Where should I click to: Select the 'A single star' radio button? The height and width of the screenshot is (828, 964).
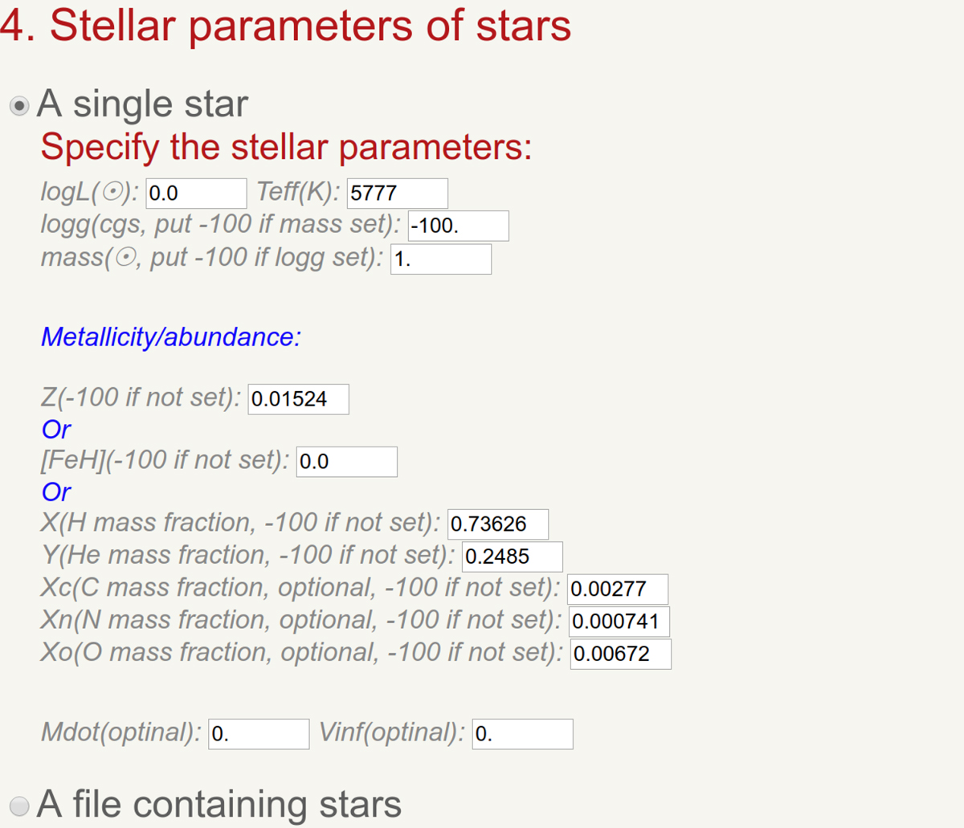pyautogui.click(x=19, y=106)
